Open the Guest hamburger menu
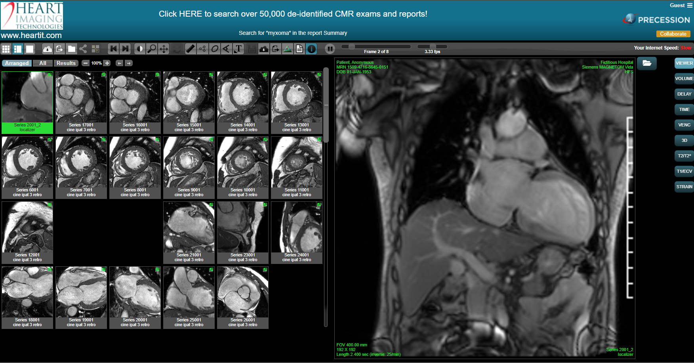Image resolution: width=694 pixels, height=363 pixels. (690, 6)
